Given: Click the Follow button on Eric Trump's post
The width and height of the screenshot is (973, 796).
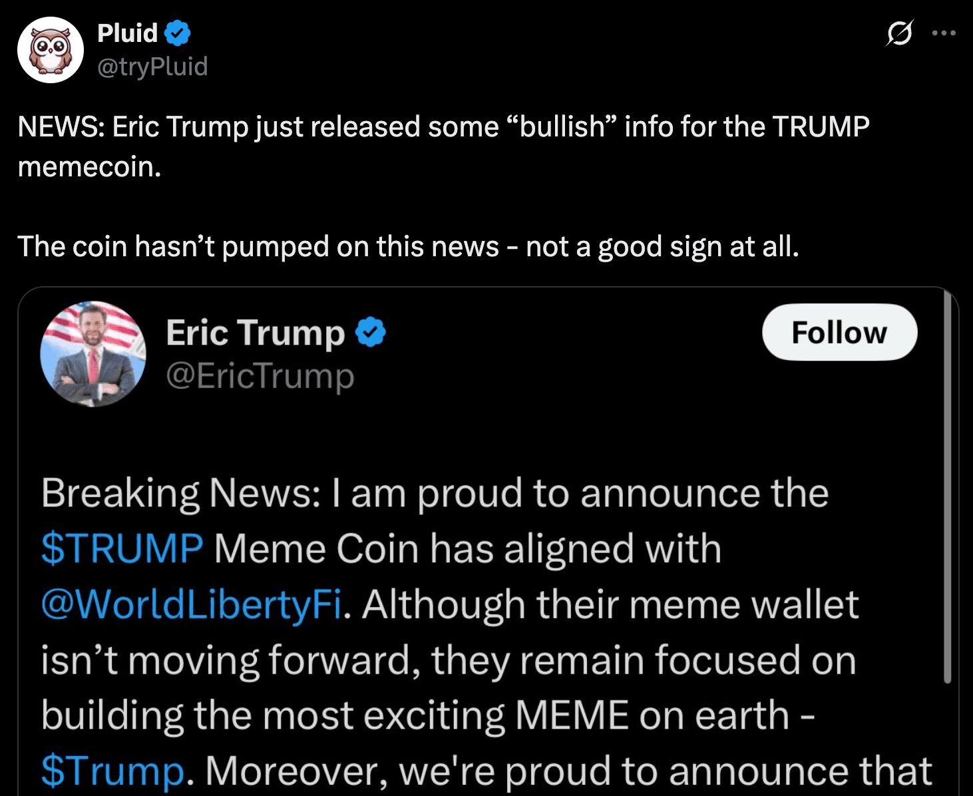Looking at the screenshot, I should 839,332.
